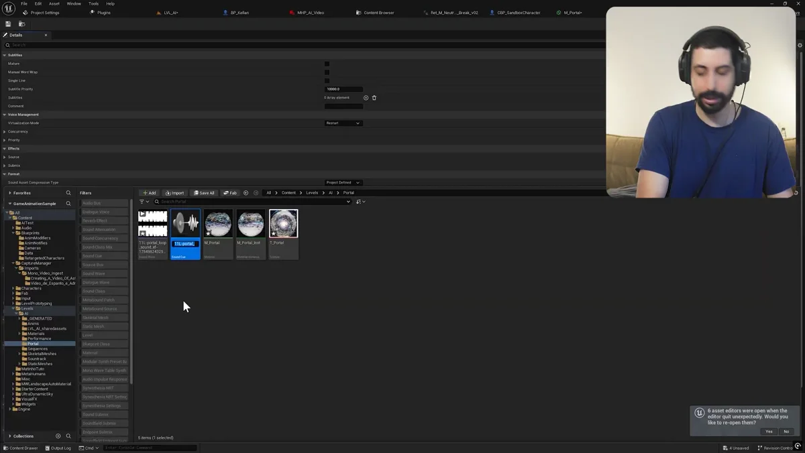This screenshot has width=805, height=453.
Task: Click the add collection plus icon
Action: click(x=58, y=436)
